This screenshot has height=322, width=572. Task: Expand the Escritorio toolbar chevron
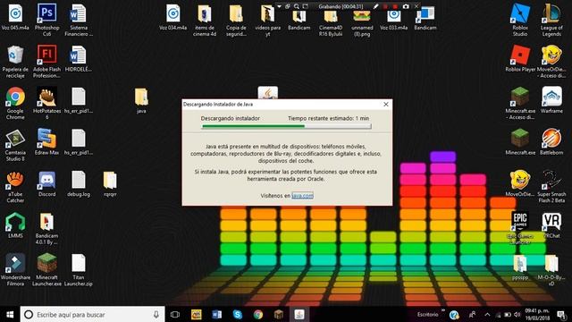pos(443,311)
